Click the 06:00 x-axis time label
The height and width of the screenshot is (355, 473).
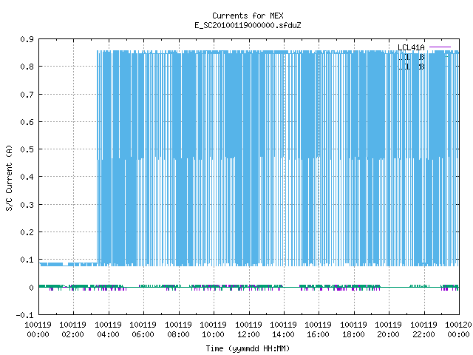pyautogui.click(x=143, y=334)
